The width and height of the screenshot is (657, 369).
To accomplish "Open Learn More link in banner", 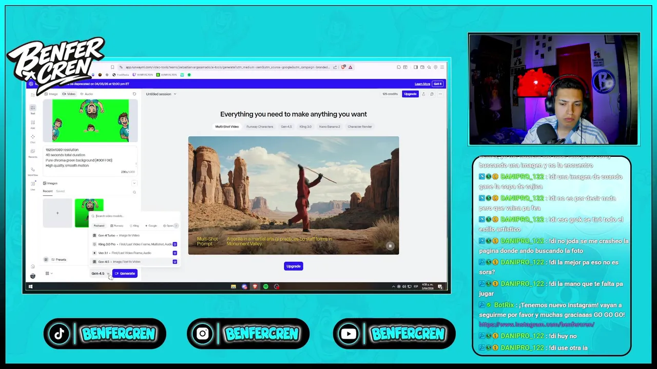I will pyautogui.click(x=422, y=84).
